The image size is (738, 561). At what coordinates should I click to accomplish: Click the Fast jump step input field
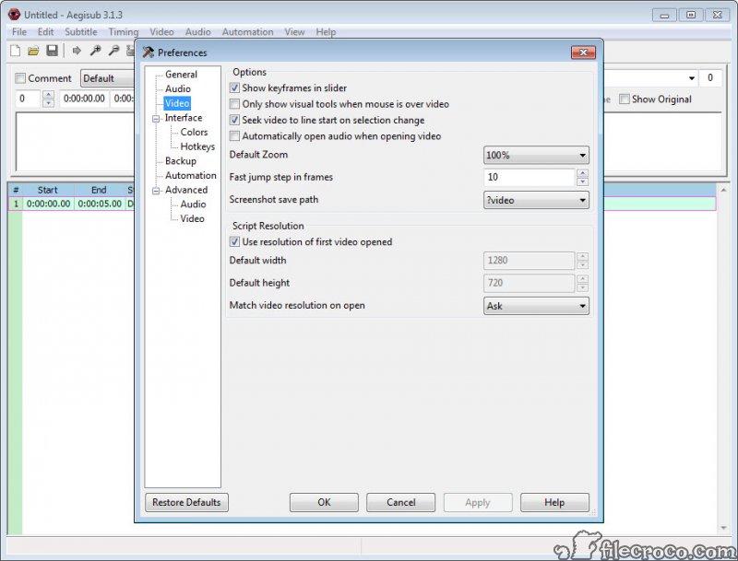pyautogui.click(x=529, y=177)
